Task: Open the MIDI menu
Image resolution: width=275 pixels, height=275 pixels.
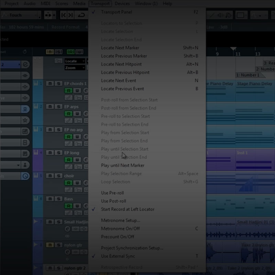Action: pos(45,3)
